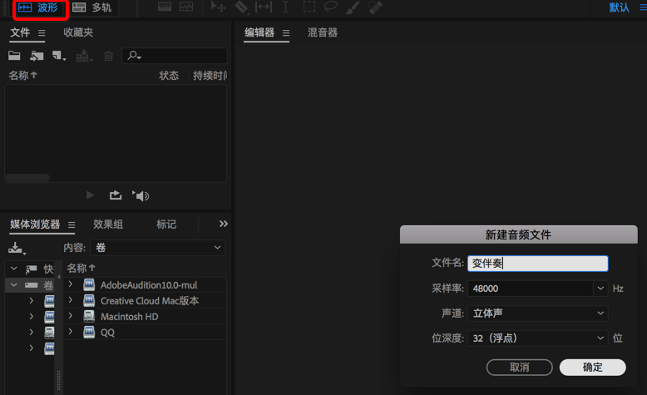Image resolution: width=647 pixels, height=395 pixels.
Task: Click the 文件名 input field
Action: [538, 264]
